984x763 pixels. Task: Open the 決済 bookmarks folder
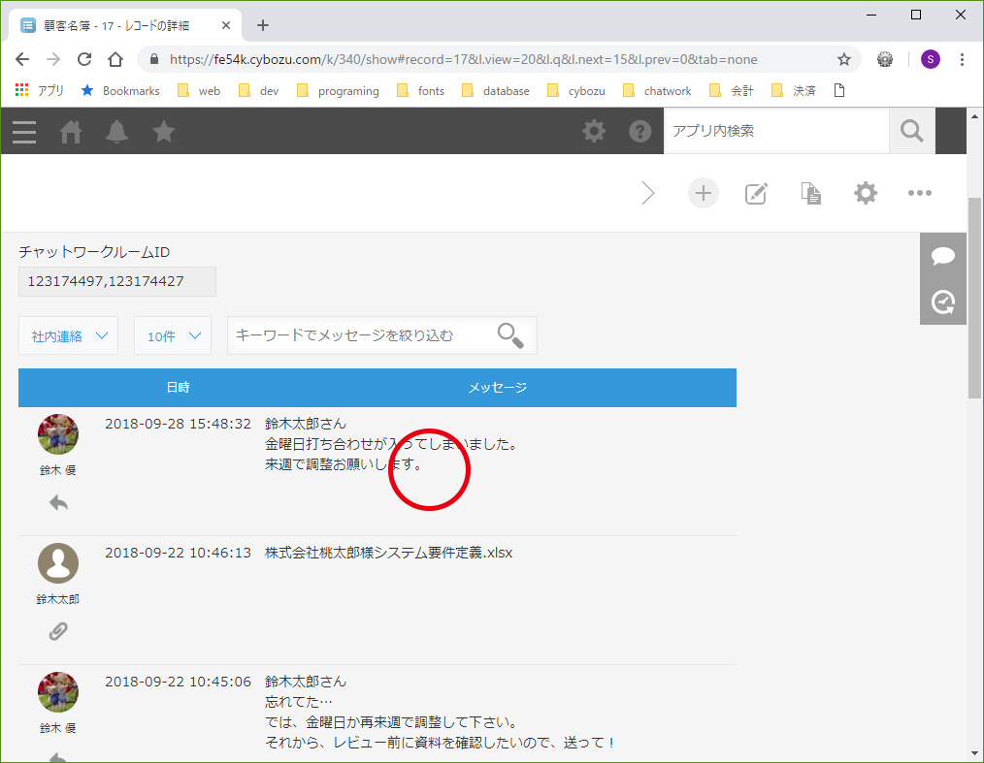point(794,91)
